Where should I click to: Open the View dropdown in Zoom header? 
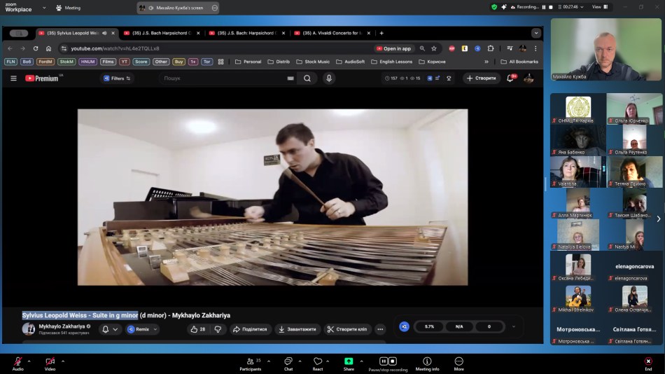(600, 7)
